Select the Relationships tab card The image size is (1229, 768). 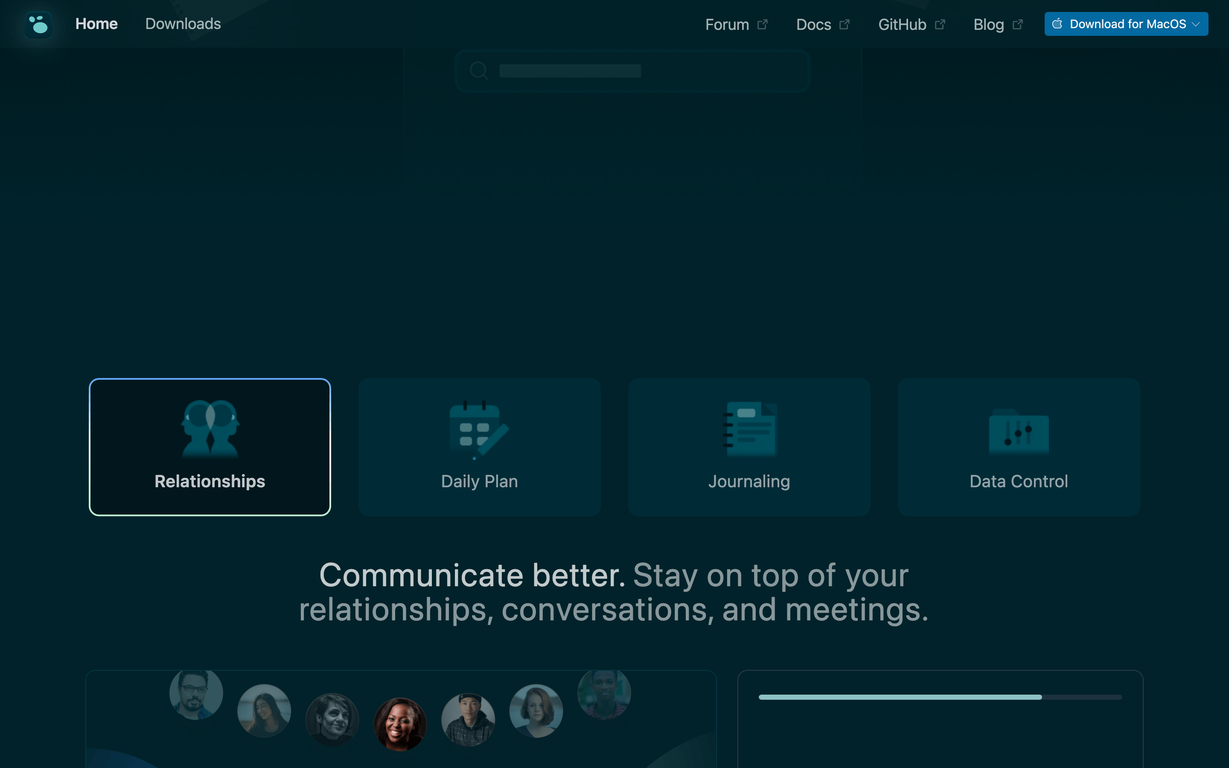tap(210, 447)
